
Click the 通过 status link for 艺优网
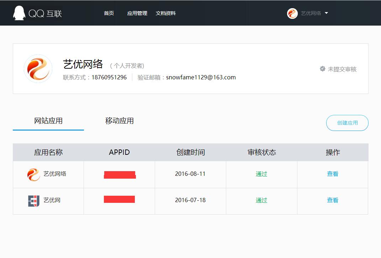click(x=261, y=200)
